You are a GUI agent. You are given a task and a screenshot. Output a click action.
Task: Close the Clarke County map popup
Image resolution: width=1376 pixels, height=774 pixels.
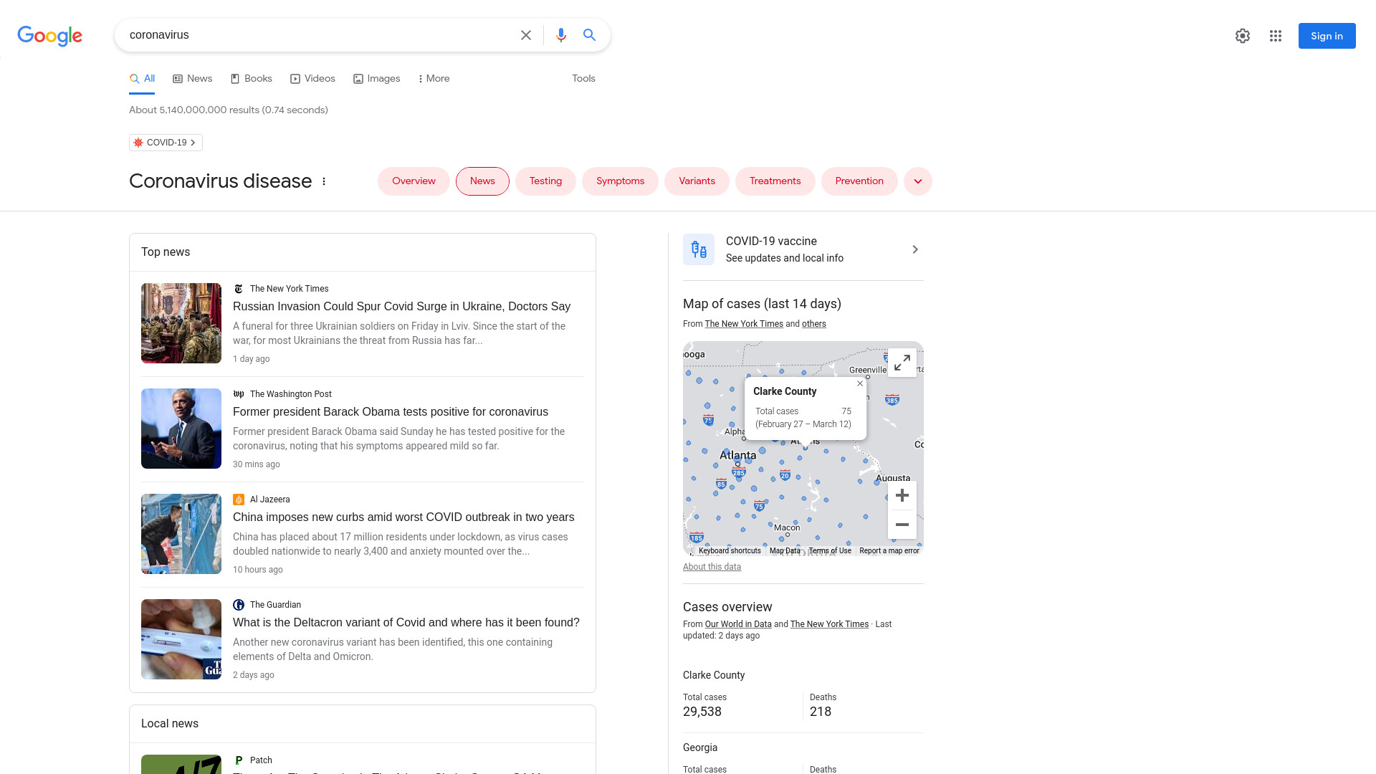tap(860, 383)
